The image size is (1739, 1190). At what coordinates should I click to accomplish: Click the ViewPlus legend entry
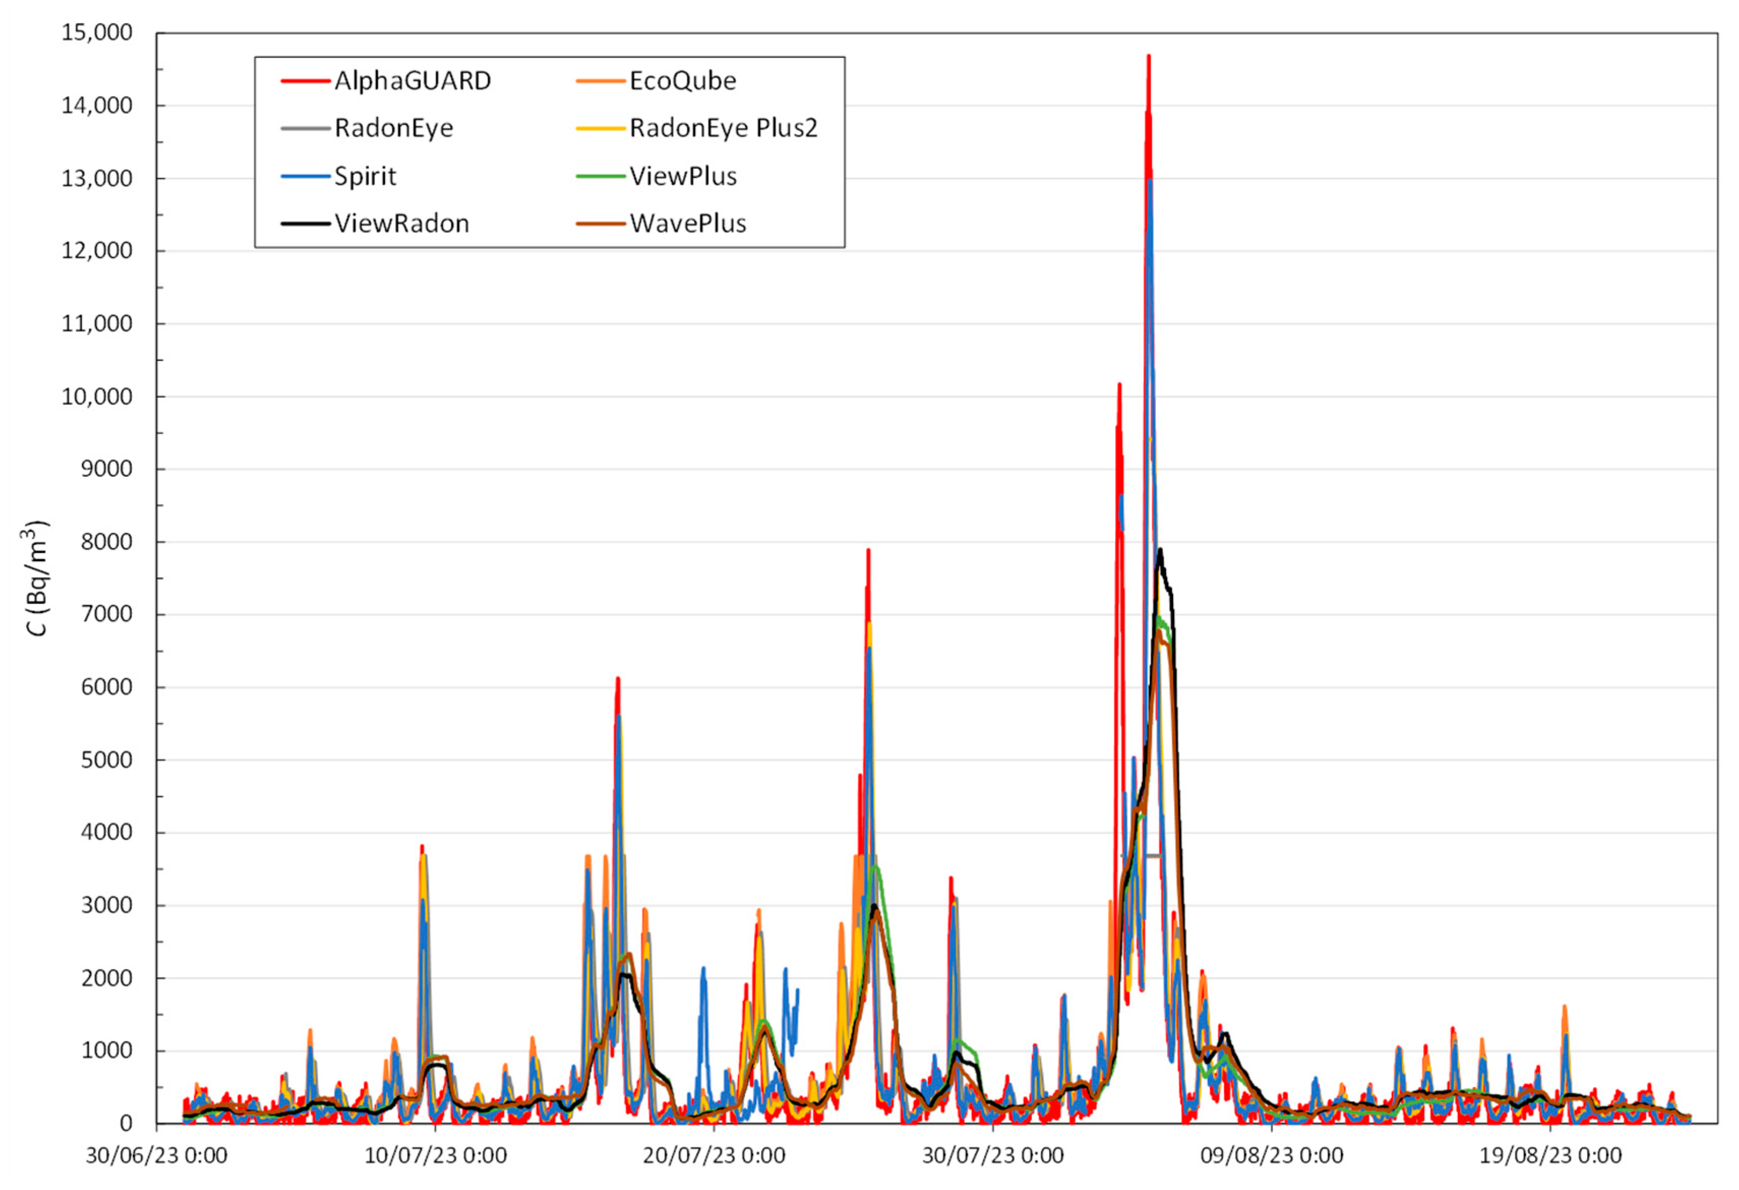click(682, 176)
